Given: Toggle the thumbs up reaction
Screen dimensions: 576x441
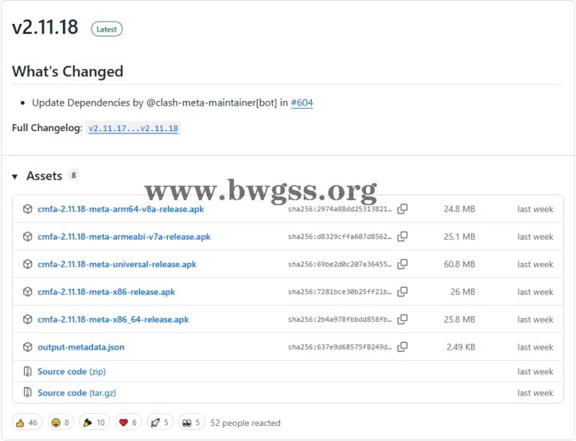Looking at the screenshot, I should 27,423.
